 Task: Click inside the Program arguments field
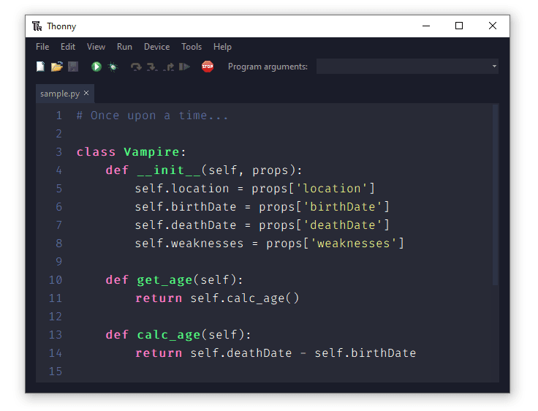[x=402, y=67]
